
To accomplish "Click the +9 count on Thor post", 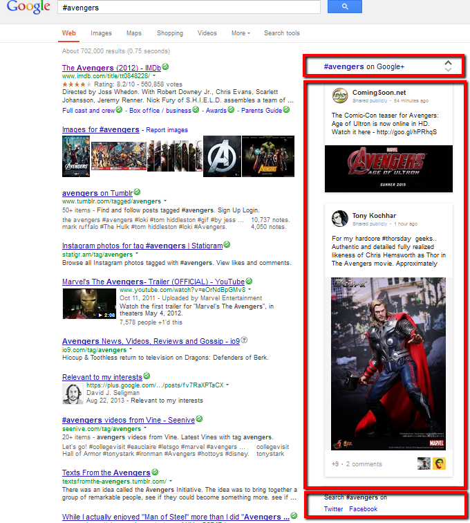I will pos(335,464).
